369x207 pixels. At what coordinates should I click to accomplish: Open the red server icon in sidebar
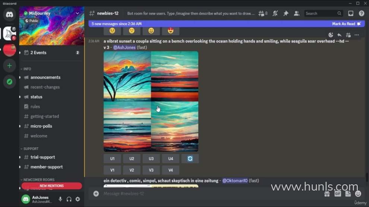click(x=9, y=50)
